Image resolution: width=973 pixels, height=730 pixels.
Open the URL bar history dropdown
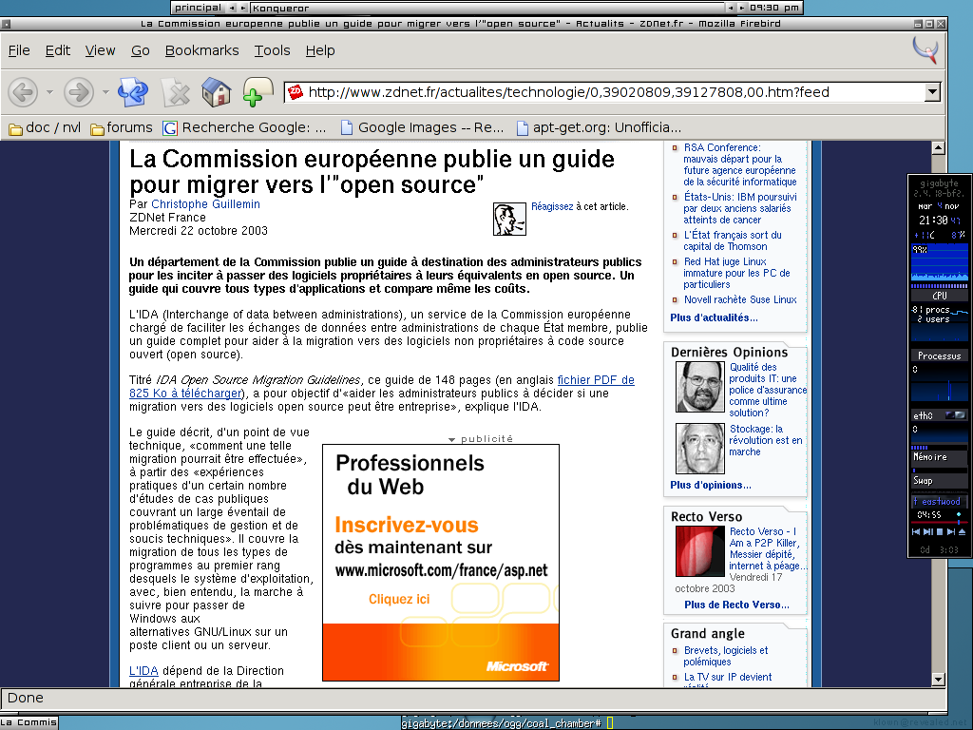pos(932,92)
